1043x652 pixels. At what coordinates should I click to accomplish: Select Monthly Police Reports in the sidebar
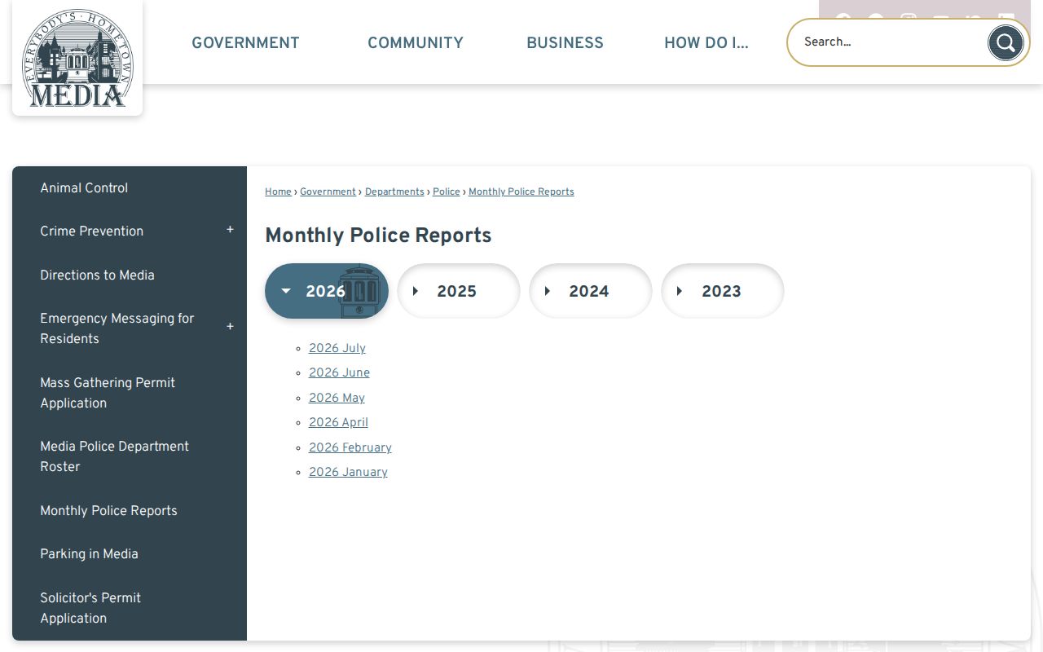(108, 511)
